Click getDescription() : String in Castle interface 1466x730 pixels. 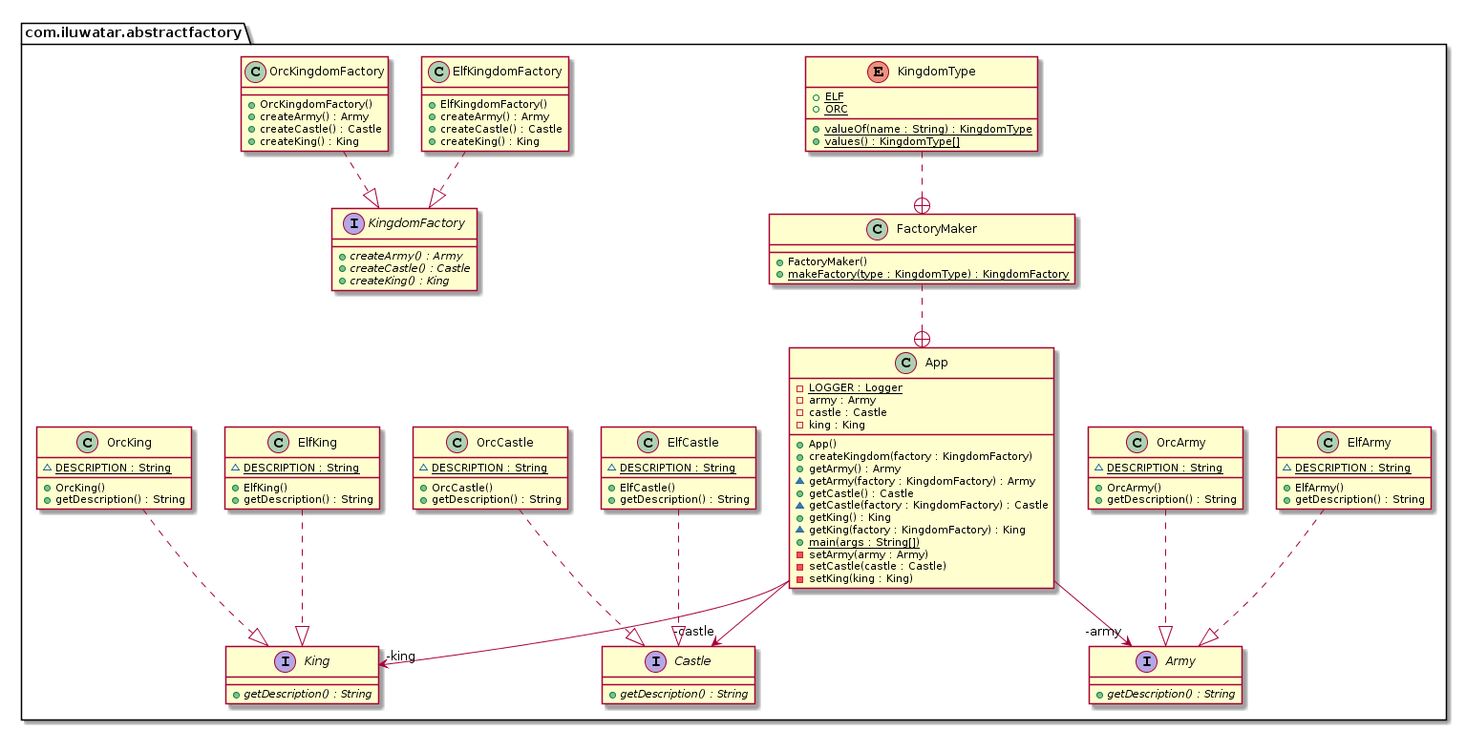pyautogui.click(x=684, y=694)
